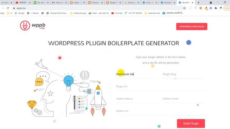
Task: Open the Resizer bookmark
Action: [x=33, y=13]
